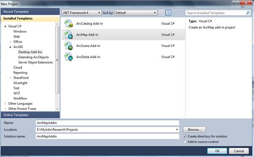
Task: Select Reporting in the template tree
Action: (x=20, y=73)
